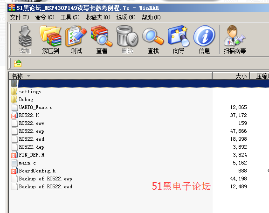Select Backup of RC522.ewp file
This screenshot has width=269, height=213.
coord(46,179)
